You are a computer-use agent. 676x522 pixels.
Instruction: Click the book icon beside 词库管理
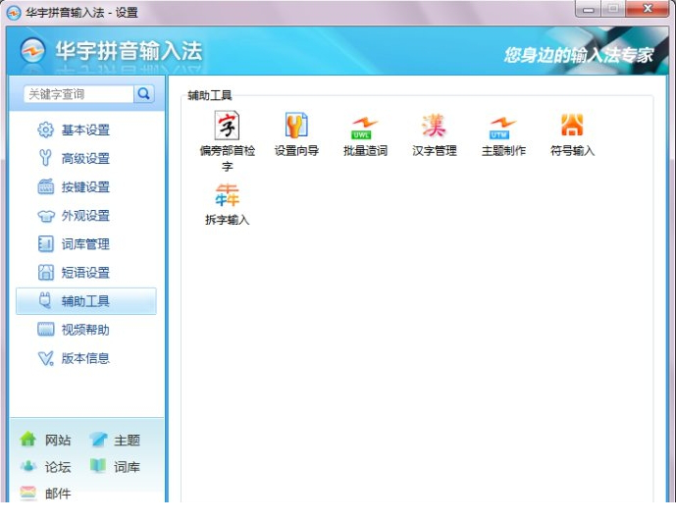(x=46, y=244)
